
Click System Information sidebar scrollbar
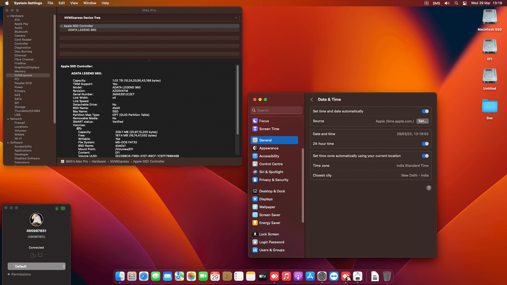point(55,69)
